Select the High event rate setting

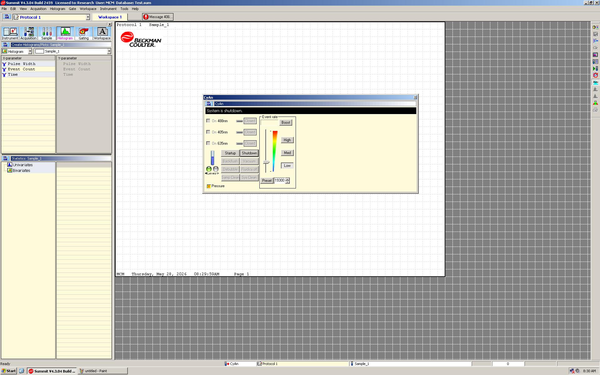(x=287, y=140)
